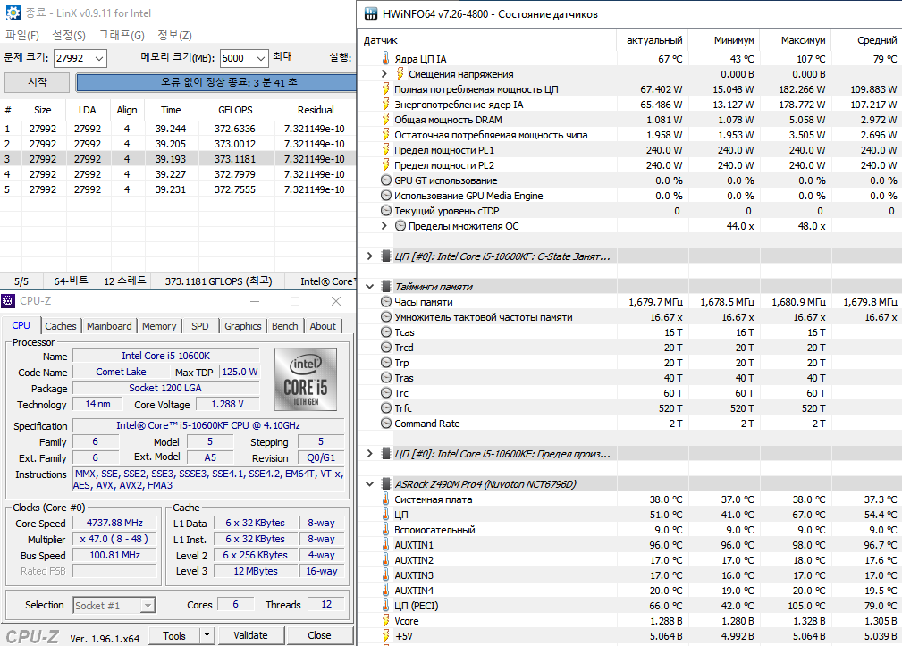Click the Остаточная потребляемая мощность чипа row

(630, 135)
